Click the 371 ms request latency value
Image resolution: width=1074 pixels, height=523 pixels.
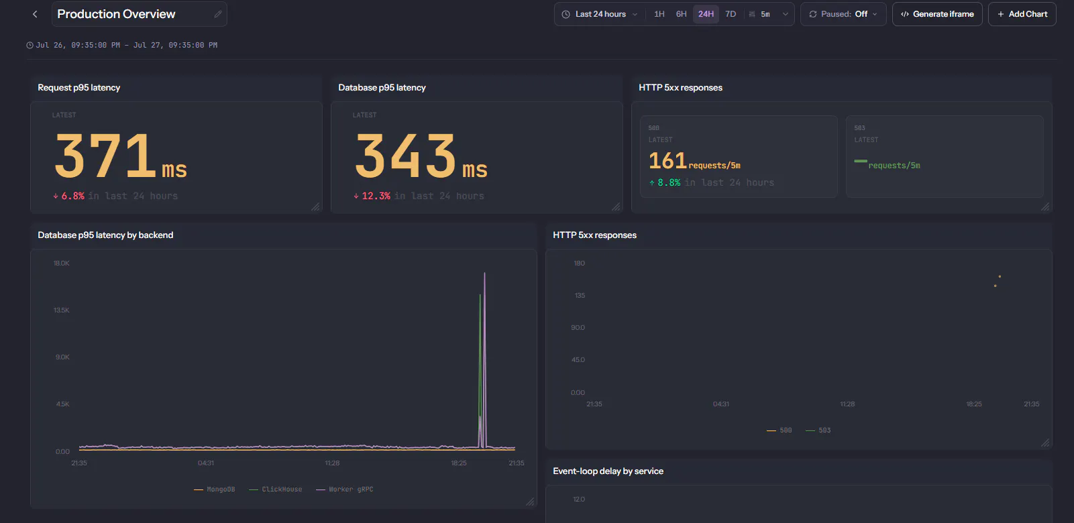tap(121, 156)
